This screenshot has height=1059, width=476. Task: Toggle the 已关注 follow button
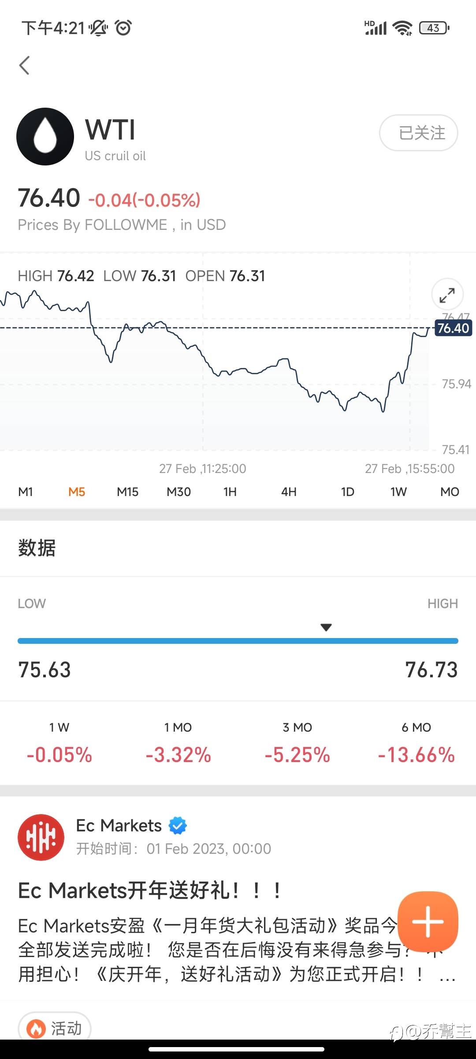418,133
